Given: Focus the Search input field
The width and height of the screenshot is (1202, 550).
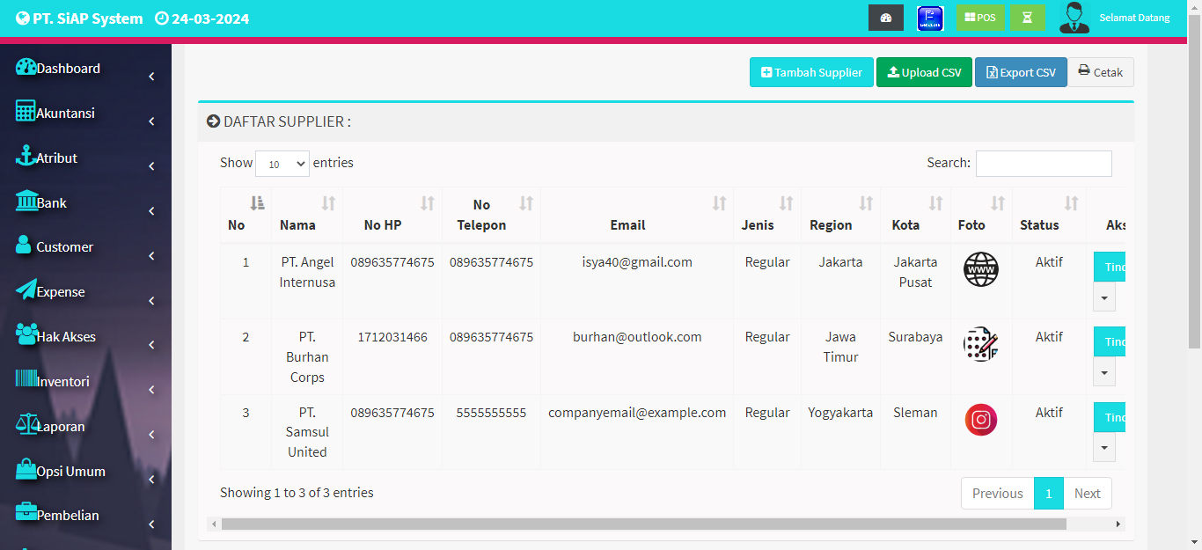Looking at the screenshot, I should (x=1044, y=164).
